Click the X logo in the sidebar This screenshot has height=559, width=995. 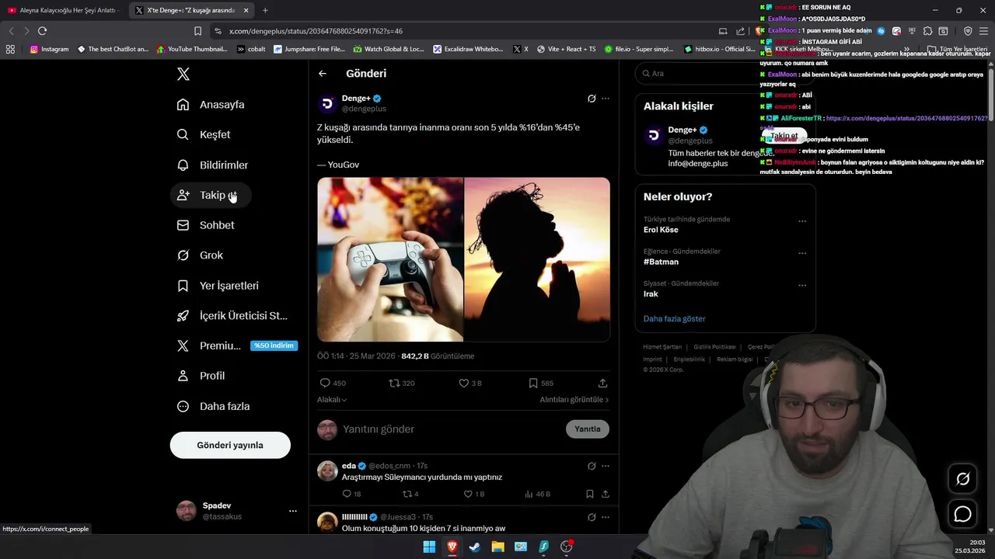tap(183, 74)
